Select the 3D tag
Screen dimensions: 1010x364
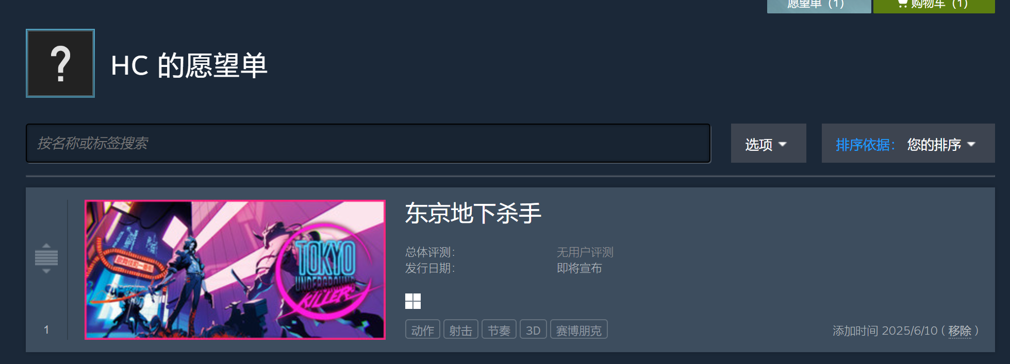tap(533, 330)
